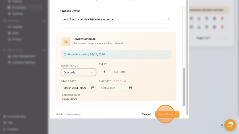Click the Supplier sidebar icon
The width and height of the screenshot is (239, 134).
pyautogui.click(x=9, y=27)
